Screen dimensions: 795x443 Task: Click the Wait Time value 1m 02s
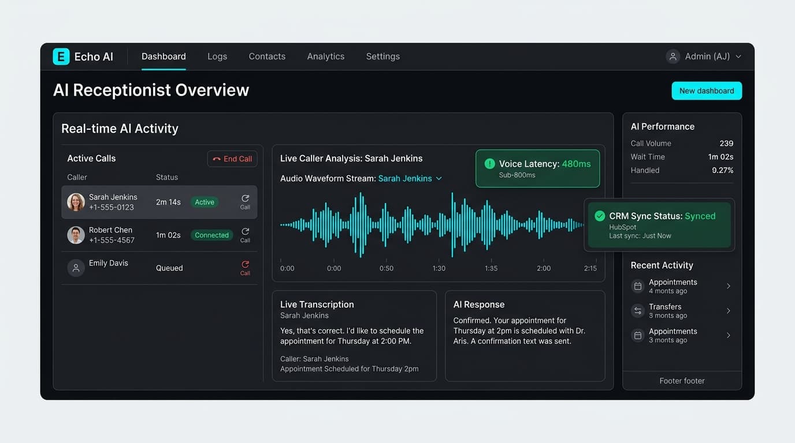[x=721, y=157]
